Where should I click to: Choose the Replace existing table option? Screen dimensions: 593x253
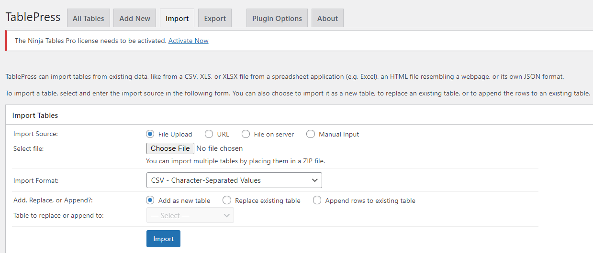(227, 200)
